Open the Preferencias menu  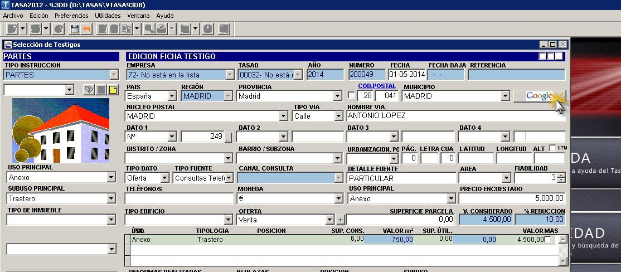pyautogui.click(x=72, y=16)
